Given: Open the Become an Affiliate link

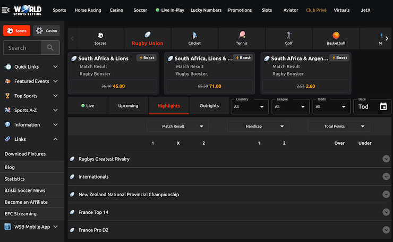Looking at the screenshot, I should tap(26, 202).
